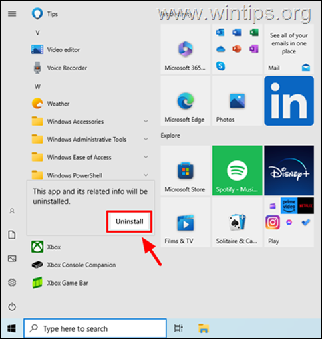Click the To Do checkmark icon in Play tile
Viewport: 322px width, 339px height.
(305, 222)
